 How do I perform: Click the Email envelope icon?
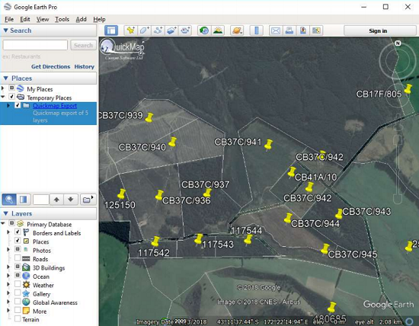(276, 30)
